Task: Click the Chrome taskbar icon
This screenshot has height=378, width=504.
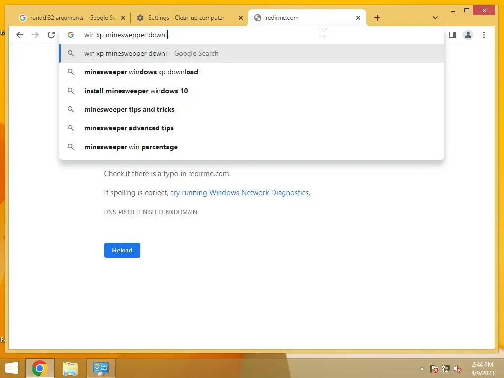Action: point(40,368)
